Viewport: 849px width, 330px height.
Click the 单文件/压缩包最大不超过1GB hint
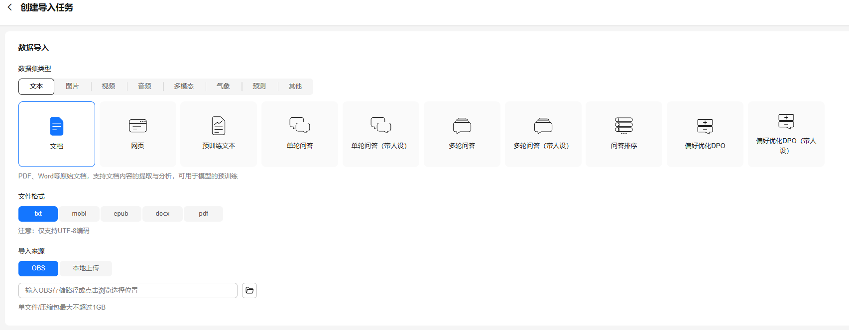pyautogui.click(x=62, y=307)
